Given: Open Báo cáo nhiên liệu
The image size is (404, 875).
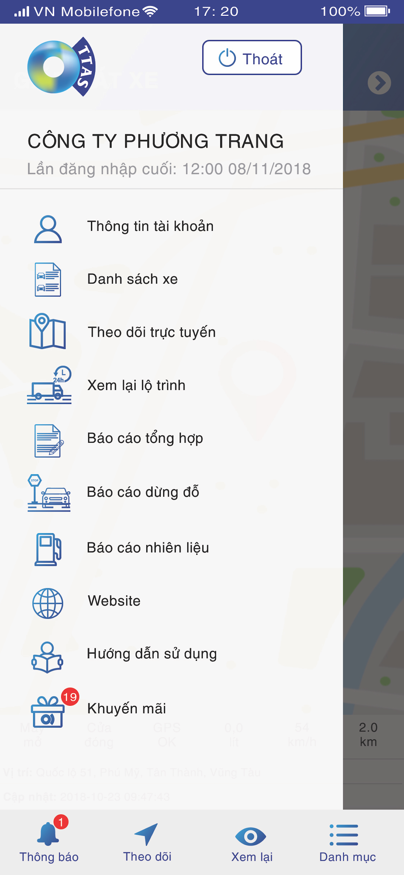Looking at the screenshot, I should coord(148,548).
